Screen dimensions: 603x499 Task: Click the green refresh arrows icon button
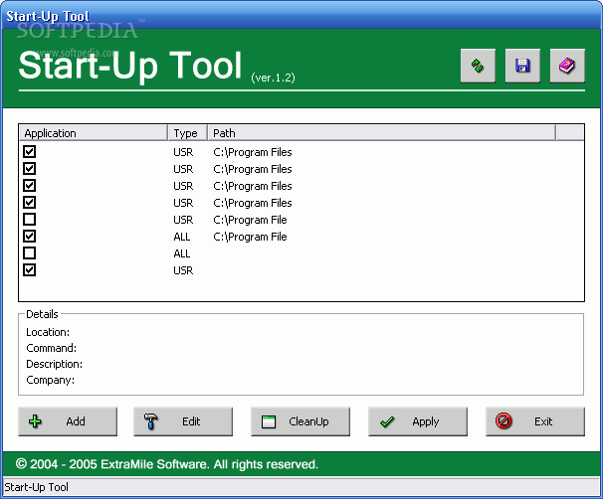pyautogui.click(x=478, y=66)
